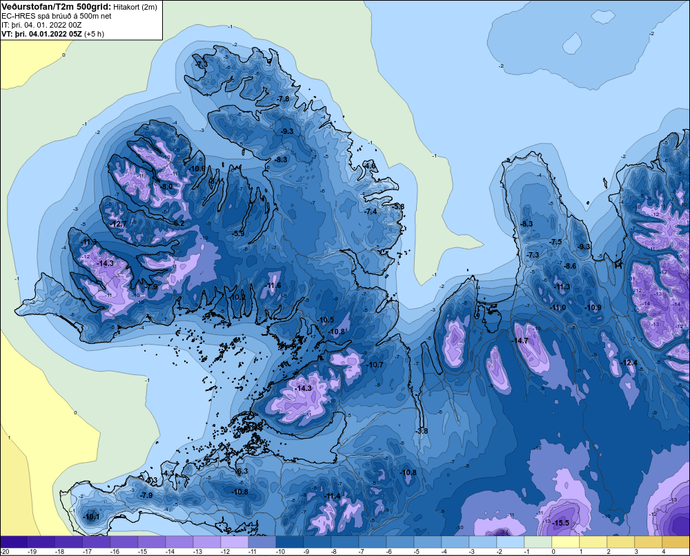Click the -10.2 temperature value on map
This screenshot has height=556, width=690.
(237, 297)
